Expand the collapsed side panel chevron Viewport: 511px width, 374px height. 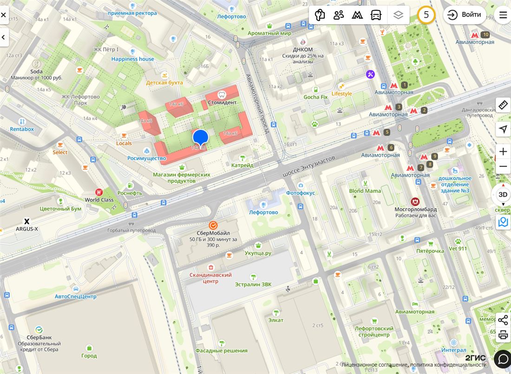pyautogui.click(x=3, y=38)
